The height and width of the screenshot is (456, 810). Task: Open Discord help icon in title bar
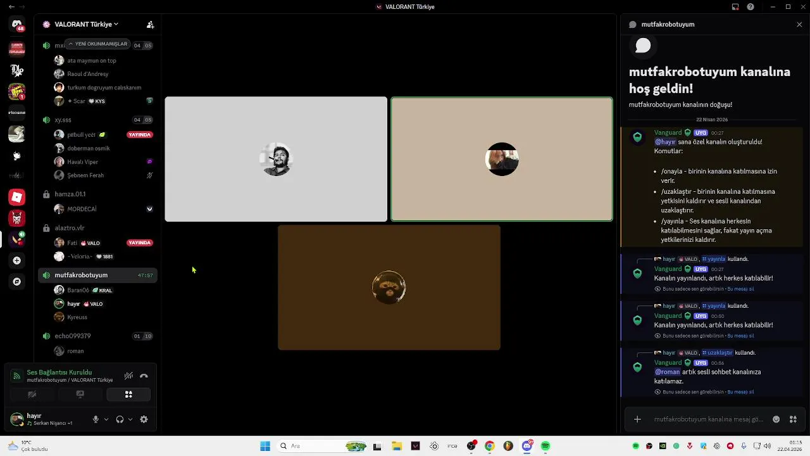point(751,7)
